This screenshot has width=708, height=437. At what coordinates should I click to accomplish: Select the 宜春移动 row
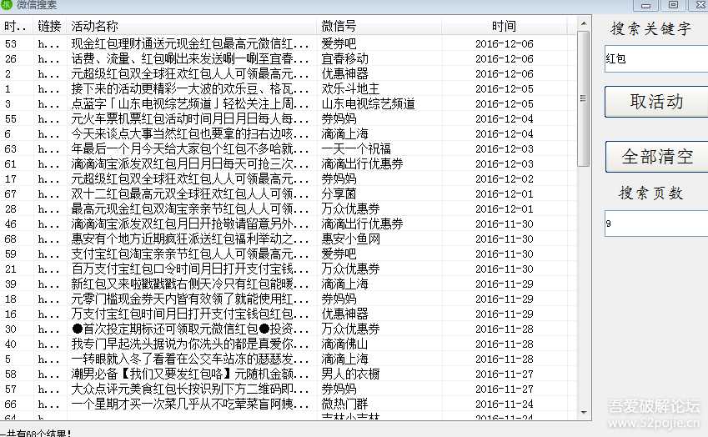pyautogui.click(x=289, y=58)
